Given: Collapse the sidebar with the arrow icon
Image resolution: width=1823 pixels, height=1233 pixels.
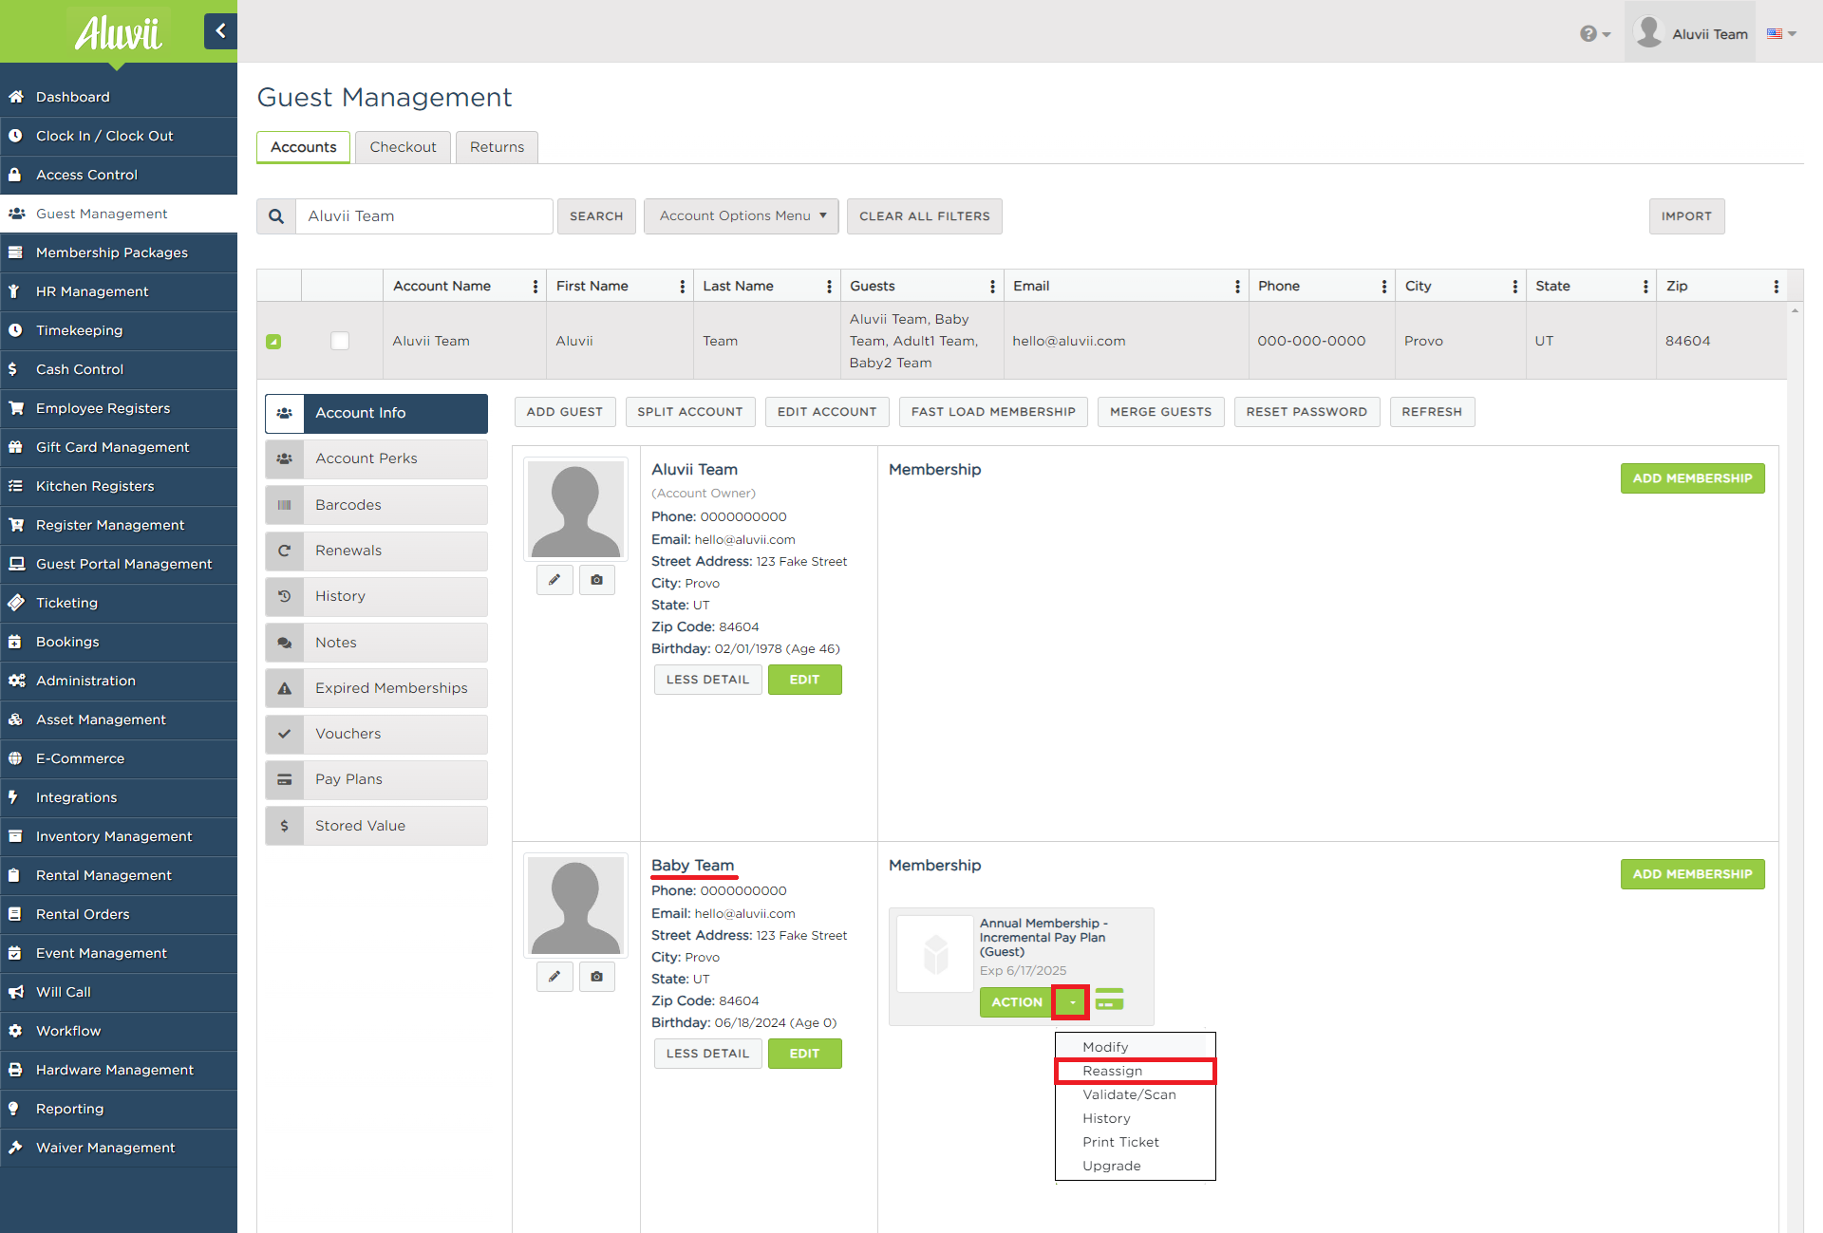Looking at the screenshot, I should click(220, 31).
